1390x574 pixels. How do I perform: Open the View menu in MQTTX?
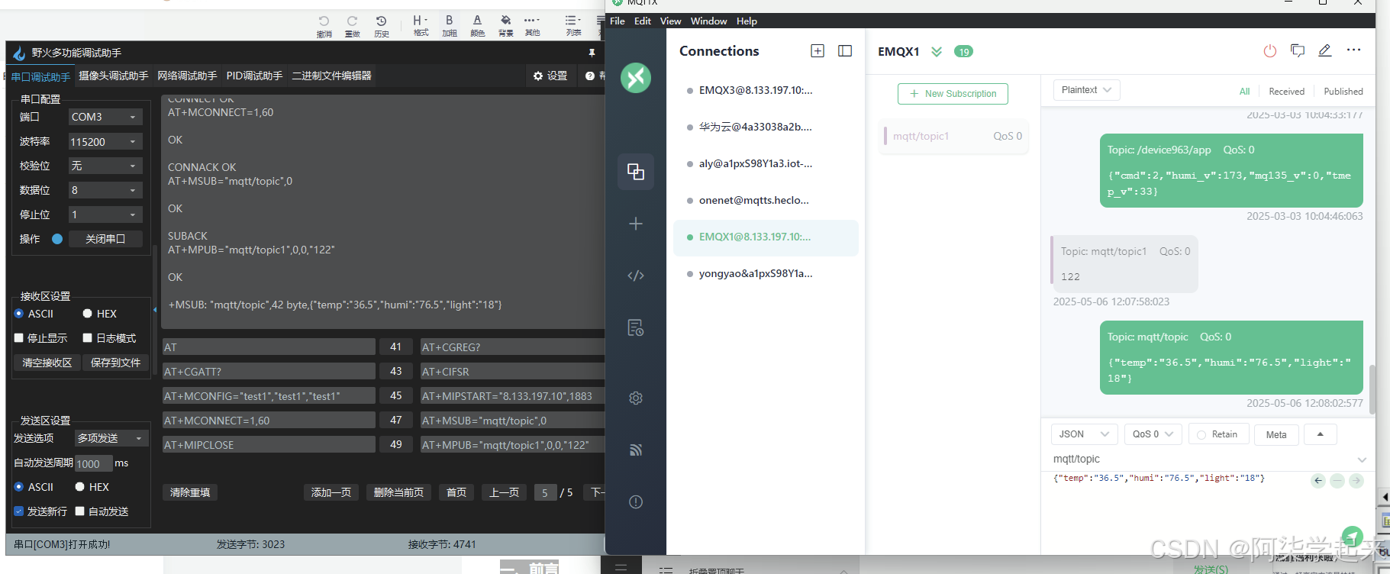[x=670, y=21]
